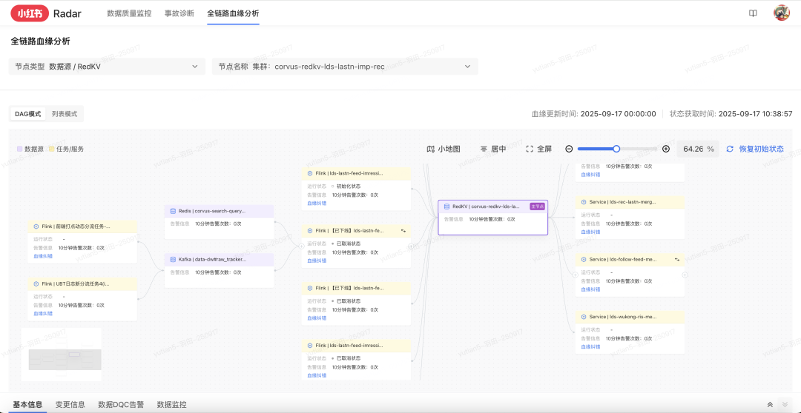This screenshot has width=801, height=413.
Task: Click swap icon on Flink 【已下线】lds-lastn-fe card
Action: tap(403, 231)
